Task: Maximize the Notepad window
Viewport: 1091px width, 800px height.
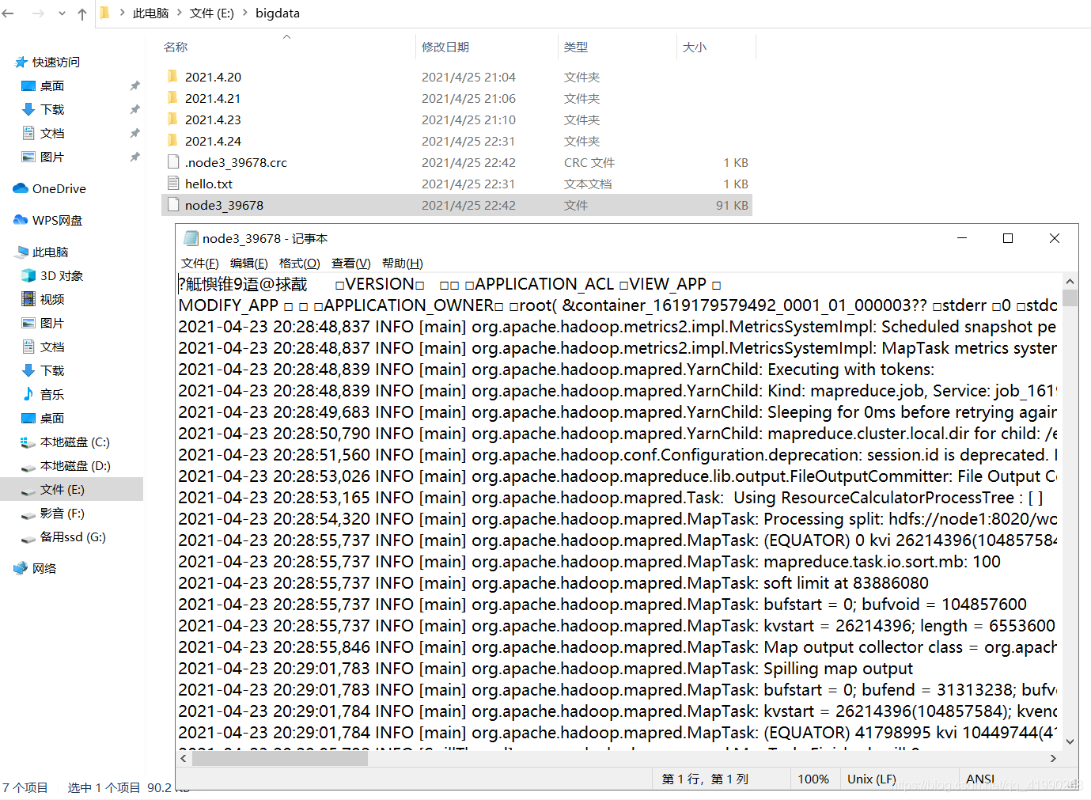Action: 1008,238
